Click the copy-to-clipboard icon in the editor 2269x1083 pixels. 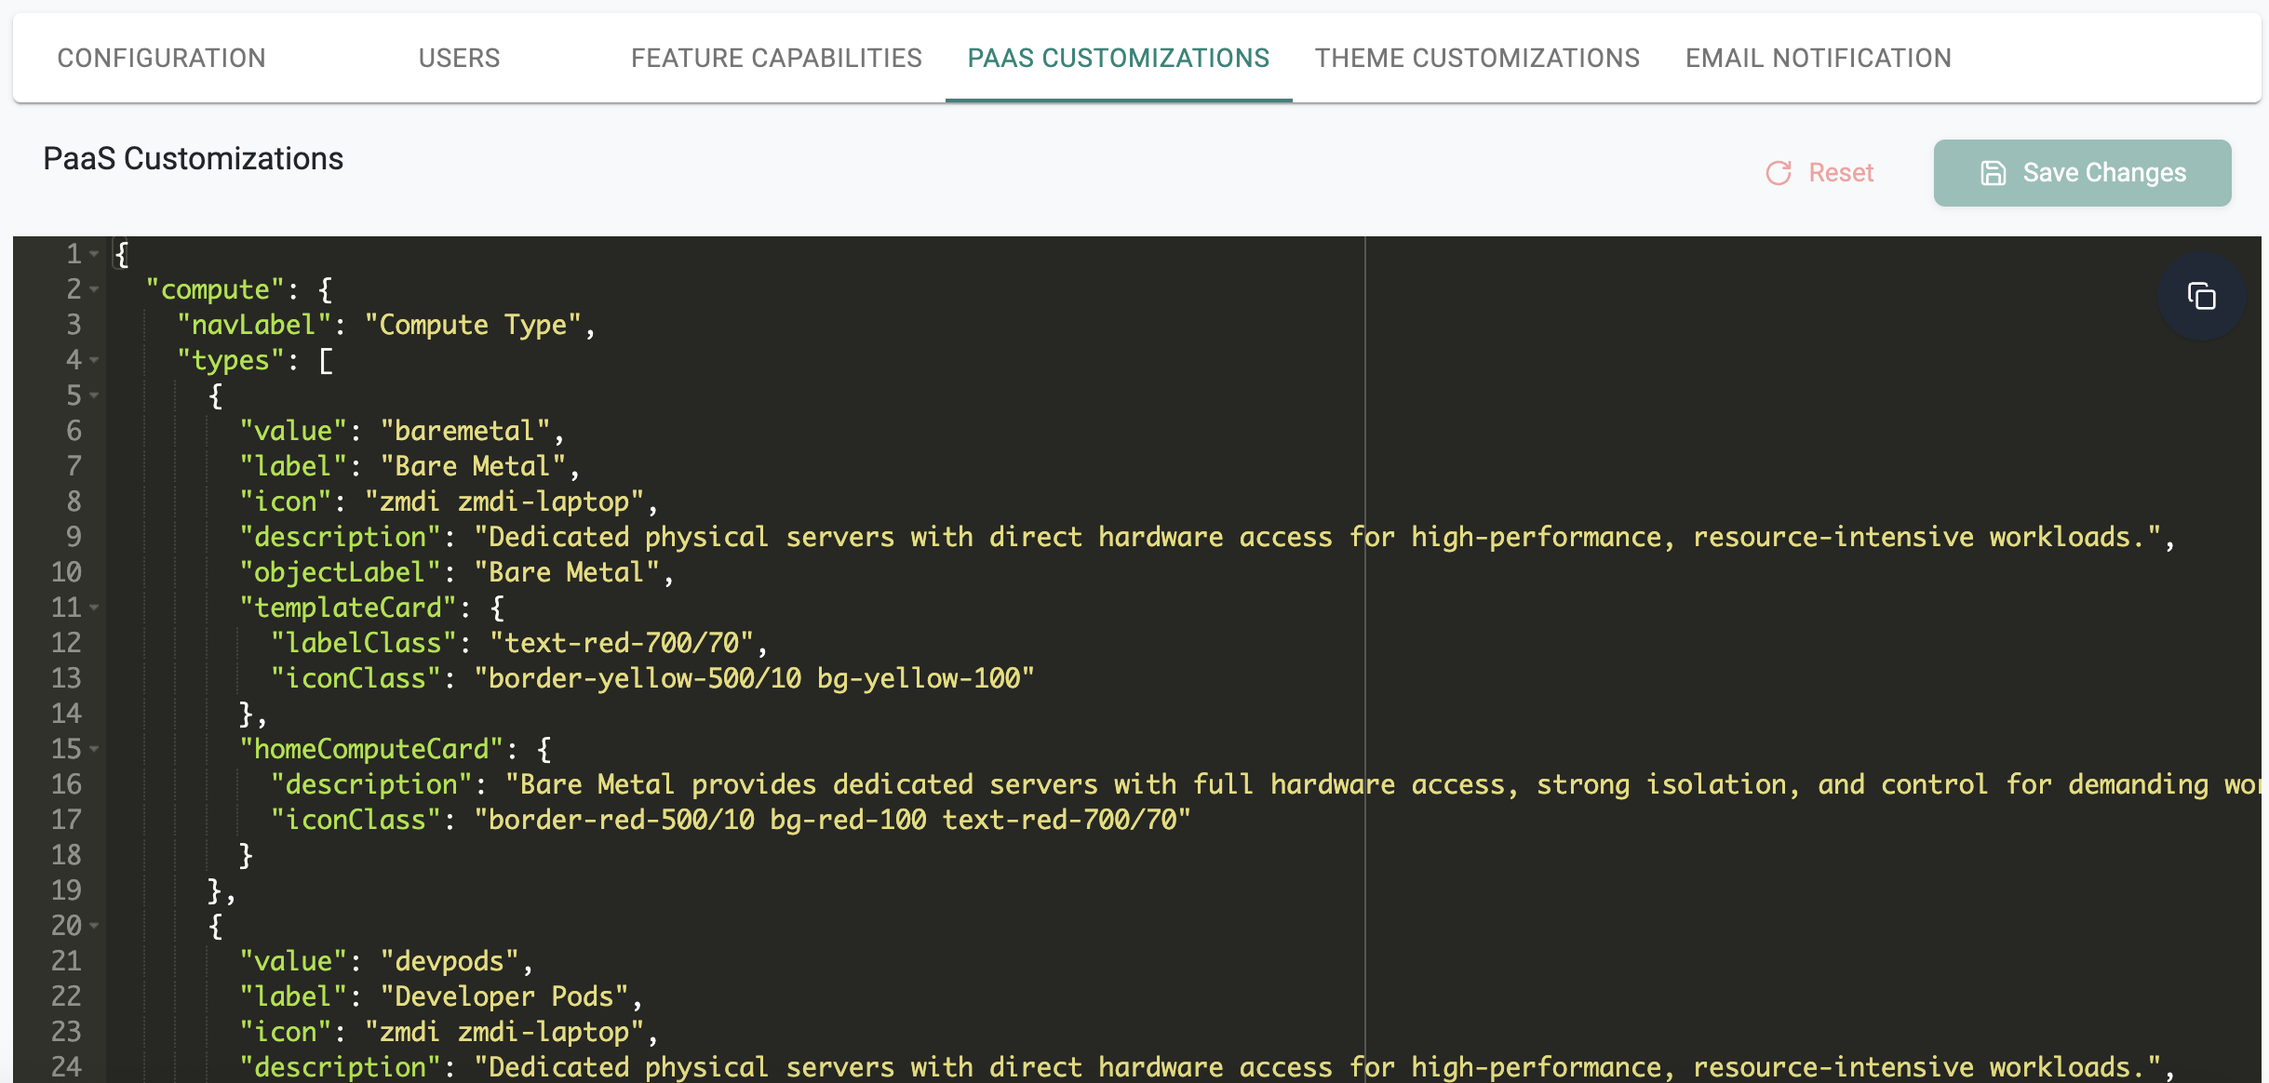click(x=2201, y=297)
